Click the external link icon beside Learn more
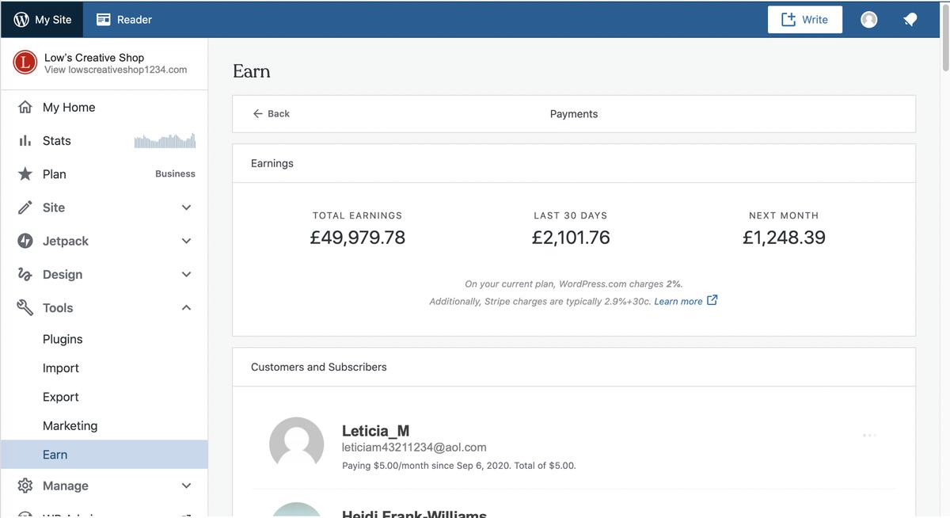Viewport: 950px width, 518px height. click(712, 300)
